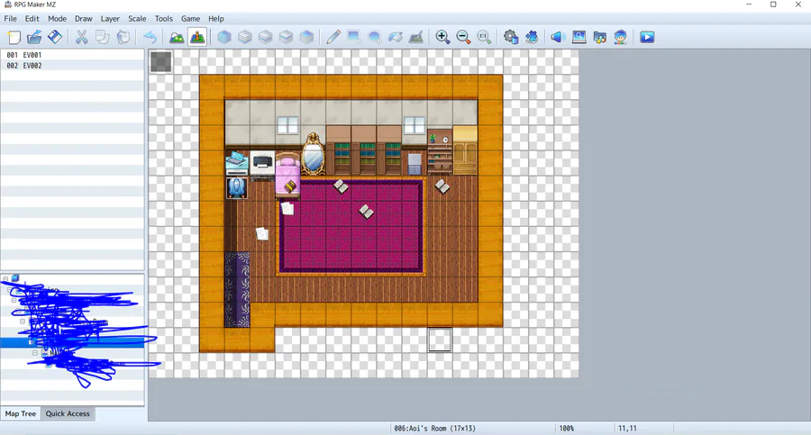The width and height of the screenshot is (811, 435).
Task: Choose the Flood Fill tool
Action: pos(396,37)
